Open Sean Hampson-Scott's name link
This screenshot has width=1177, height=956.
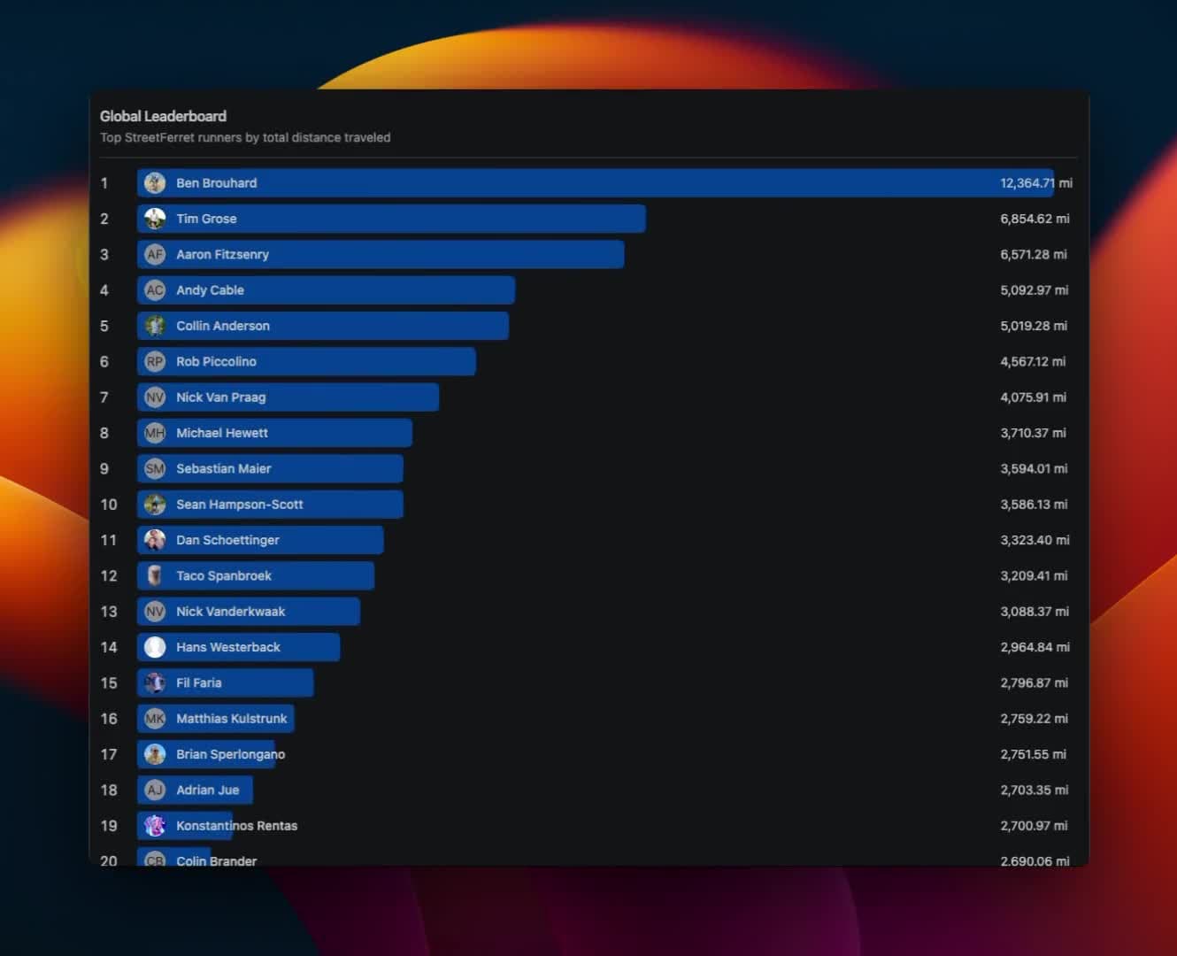point(239,504)
